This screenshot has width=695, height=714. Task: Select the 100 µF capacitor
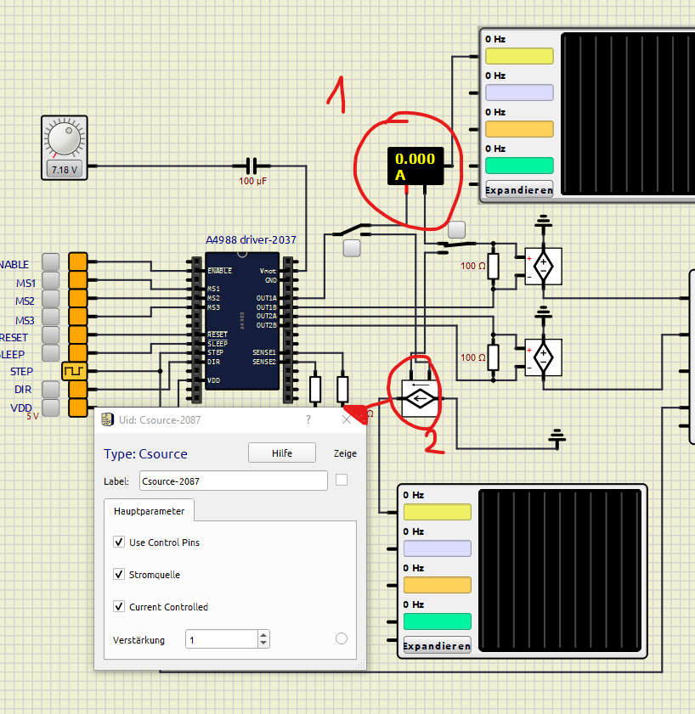[x=251, y=164]
